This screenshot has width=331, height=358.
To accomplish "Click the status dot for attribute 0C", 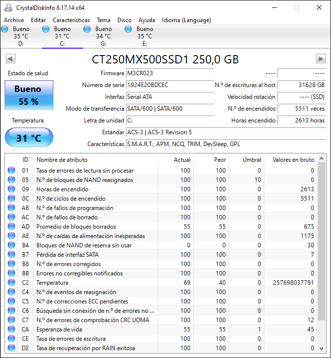I will [x=11, y=198].
